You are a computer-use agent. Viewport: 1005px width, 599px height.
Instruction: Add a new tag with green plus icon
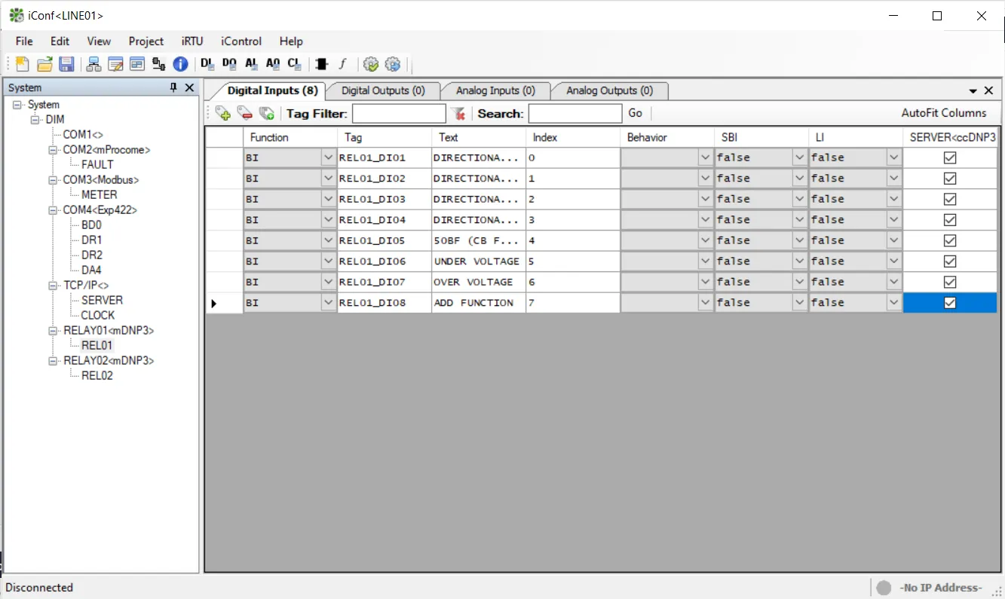[x=223, y=113]
